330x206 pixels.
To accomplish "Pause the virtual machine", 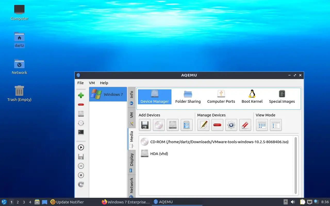I will coord(81,166).
